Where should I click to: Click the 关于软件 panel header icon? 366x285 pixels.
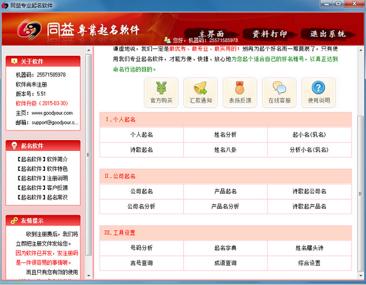click(x=14, y=61)
